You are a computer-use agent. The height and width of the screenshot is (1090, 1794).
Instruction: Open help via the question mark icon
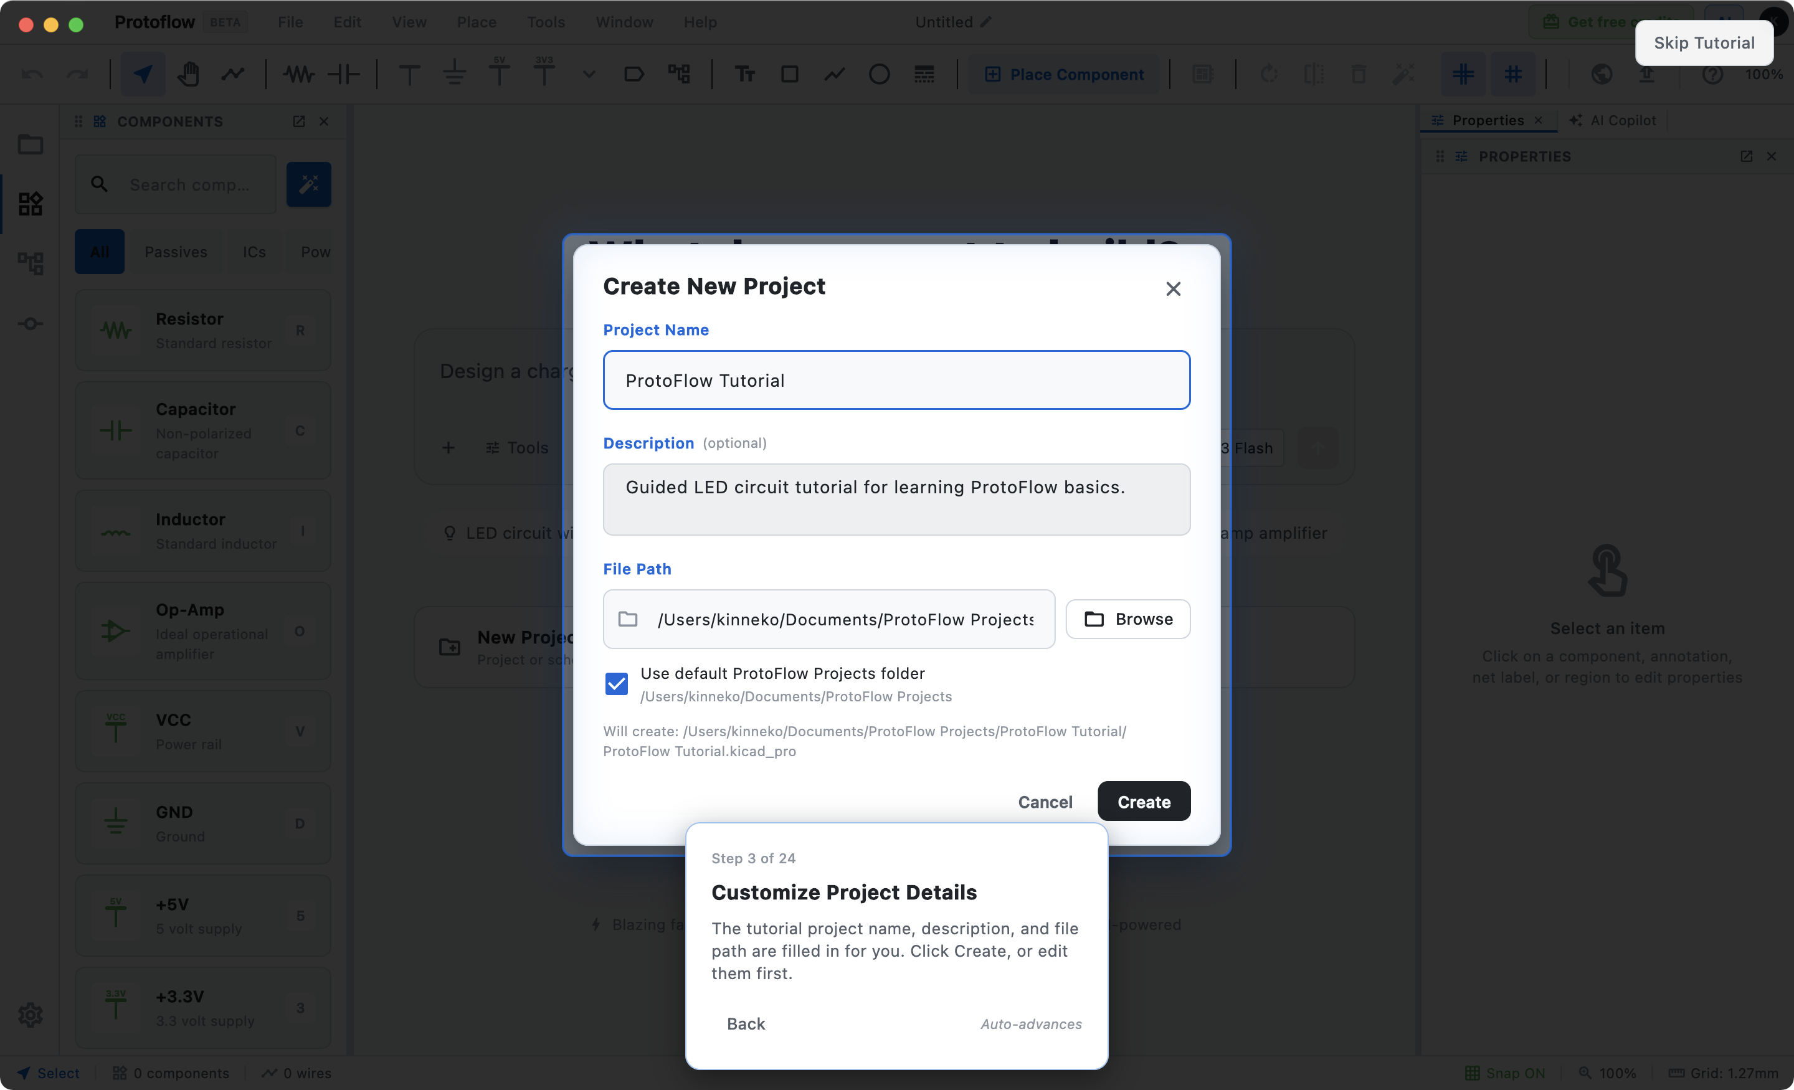pos(1712,74)
